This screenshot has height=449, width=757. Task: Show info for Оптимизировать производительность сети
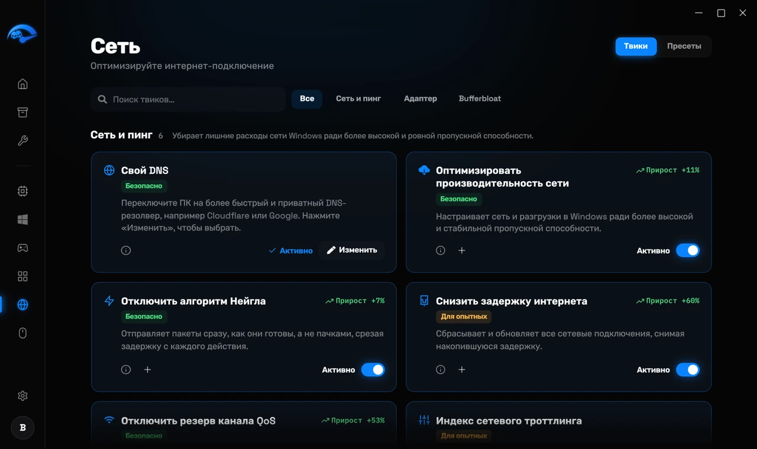click(441, 250)
